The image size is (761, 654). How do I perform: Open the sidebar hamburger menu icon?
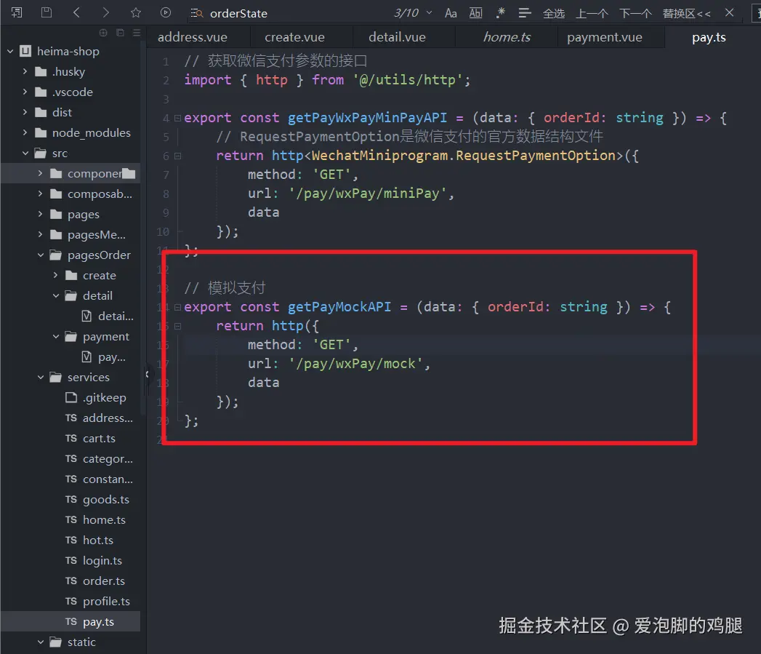137,33
